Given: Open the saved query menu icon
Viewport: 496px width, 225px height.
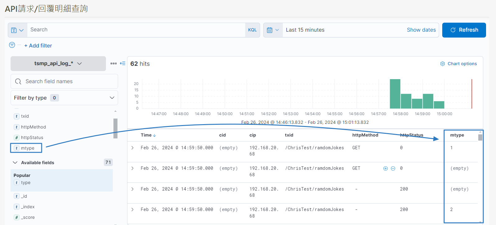Looking at the screenshot, I should click(17, 30).
